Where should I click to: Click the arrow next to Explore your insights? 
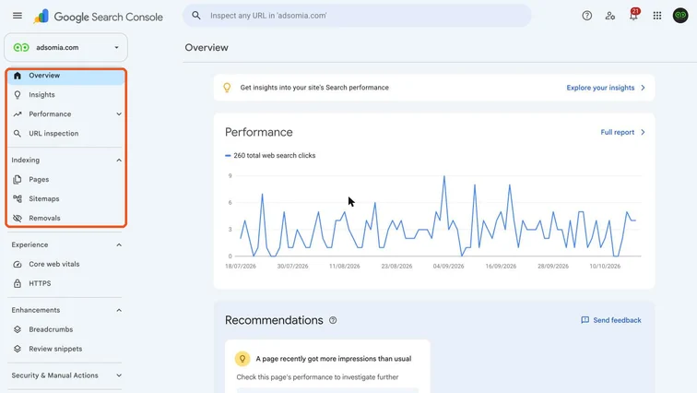pyautogui.click(x=643, y=88)
